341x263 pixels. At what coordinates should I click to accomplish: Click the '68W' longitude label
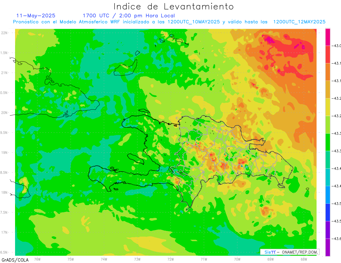[x=304, y=259]
